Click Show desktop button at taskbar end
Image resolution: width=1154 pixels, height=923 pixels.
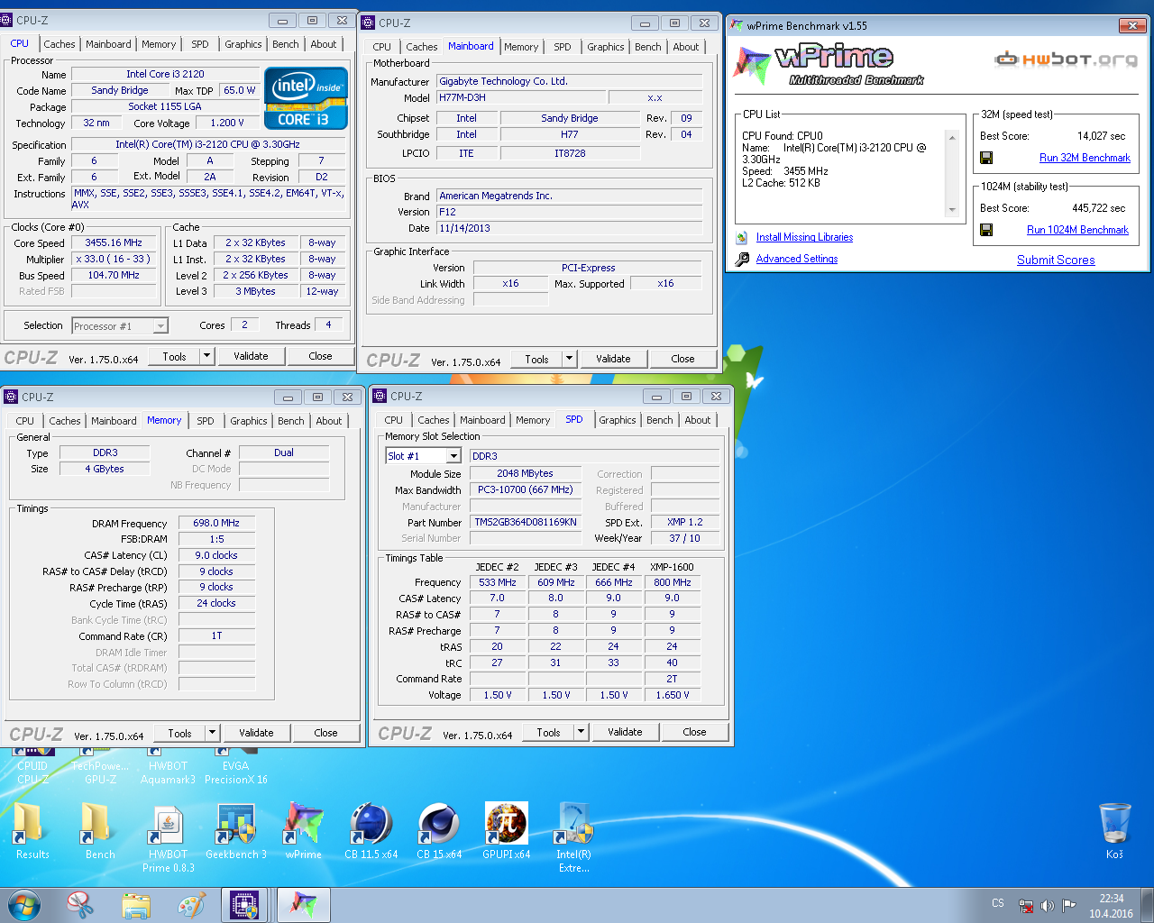pyautogui.click(x=1148, y=905)
